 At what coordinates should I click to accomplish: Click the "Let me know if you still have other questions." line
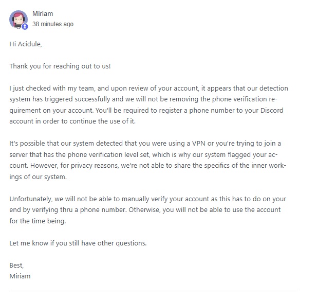point(78,243)
